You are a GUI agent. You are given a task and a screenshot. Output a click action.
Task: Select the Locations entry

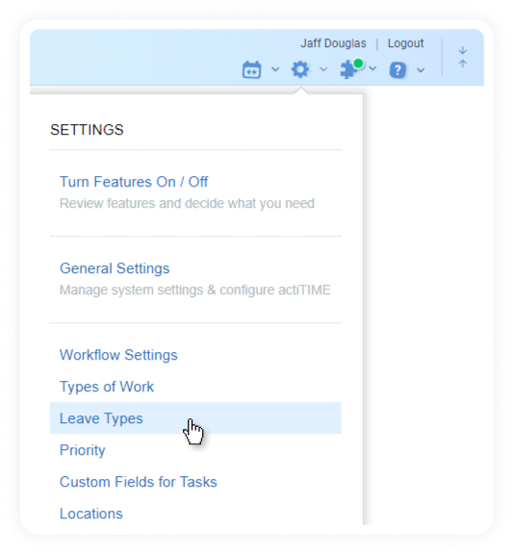[x=91, y=514]
